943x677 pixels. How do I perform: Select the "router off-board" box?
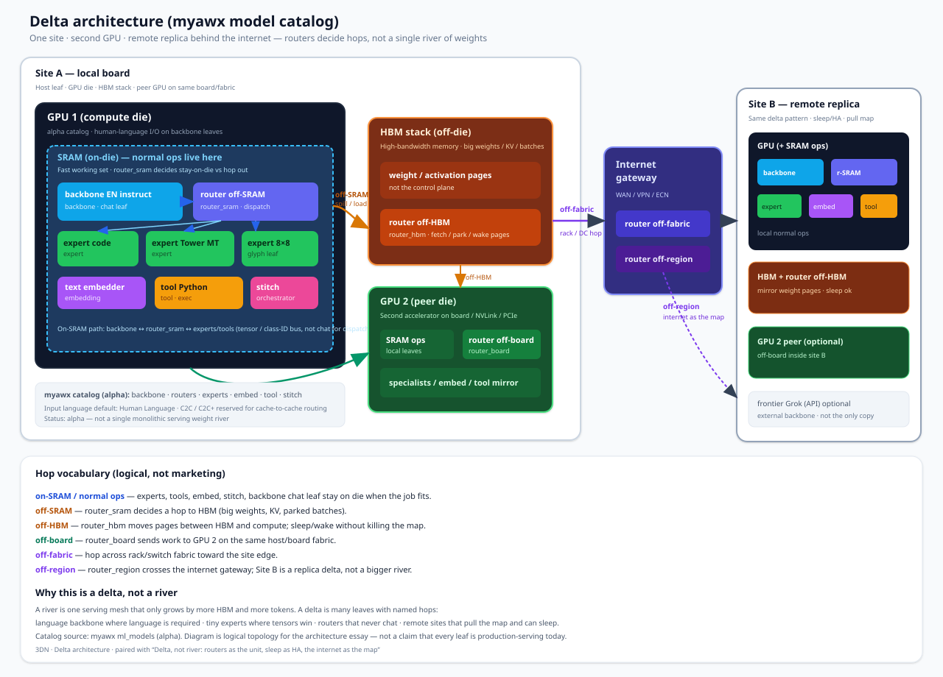(502, 344)
